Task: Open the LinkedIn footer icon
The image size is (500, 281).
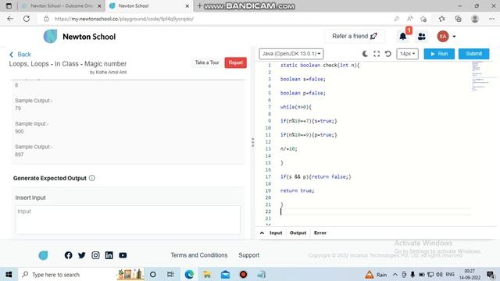Action: coord(109,255)
